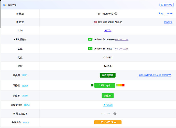Click the IP 位置 row label
The image size is (176, 128).
pyautogui.click(x=20, y=22)
